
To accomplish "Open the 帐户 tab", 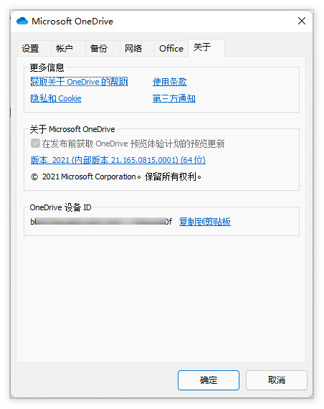I will click(x=68, y=48).
